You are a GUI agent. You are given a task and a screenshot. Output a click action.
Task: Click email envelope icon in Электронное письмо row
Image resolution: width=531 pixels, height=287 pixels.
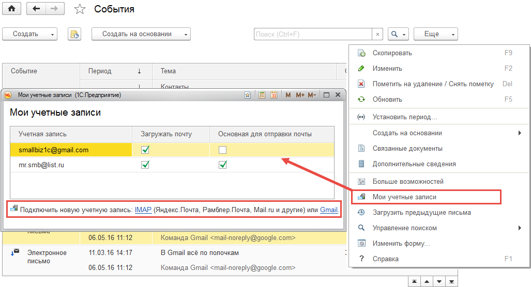click(15, 252)
